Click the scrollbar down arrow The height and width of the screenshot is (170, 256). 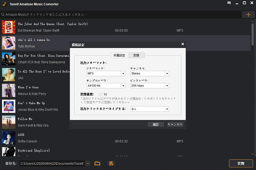coord(252,154)
